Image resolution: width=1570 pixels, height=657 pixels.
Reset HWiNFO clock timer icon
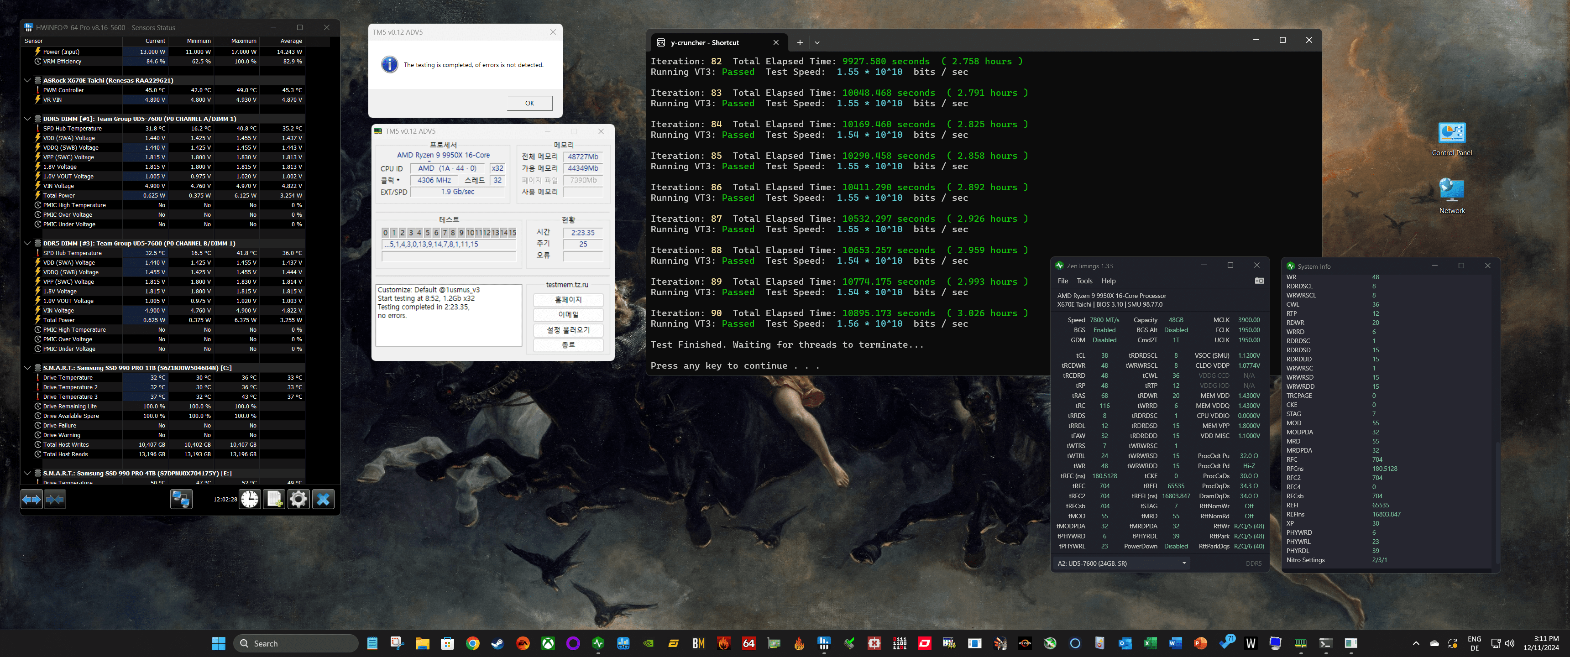coord(249,500)
